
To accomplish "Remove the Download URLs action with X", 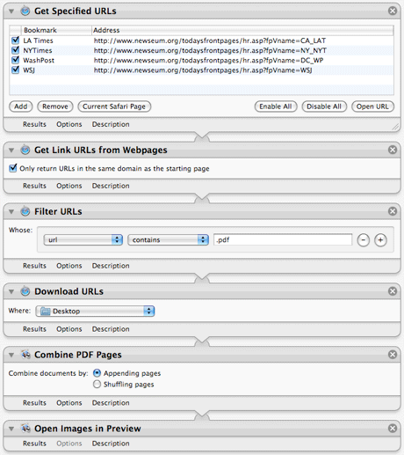I will coord(393,291).
